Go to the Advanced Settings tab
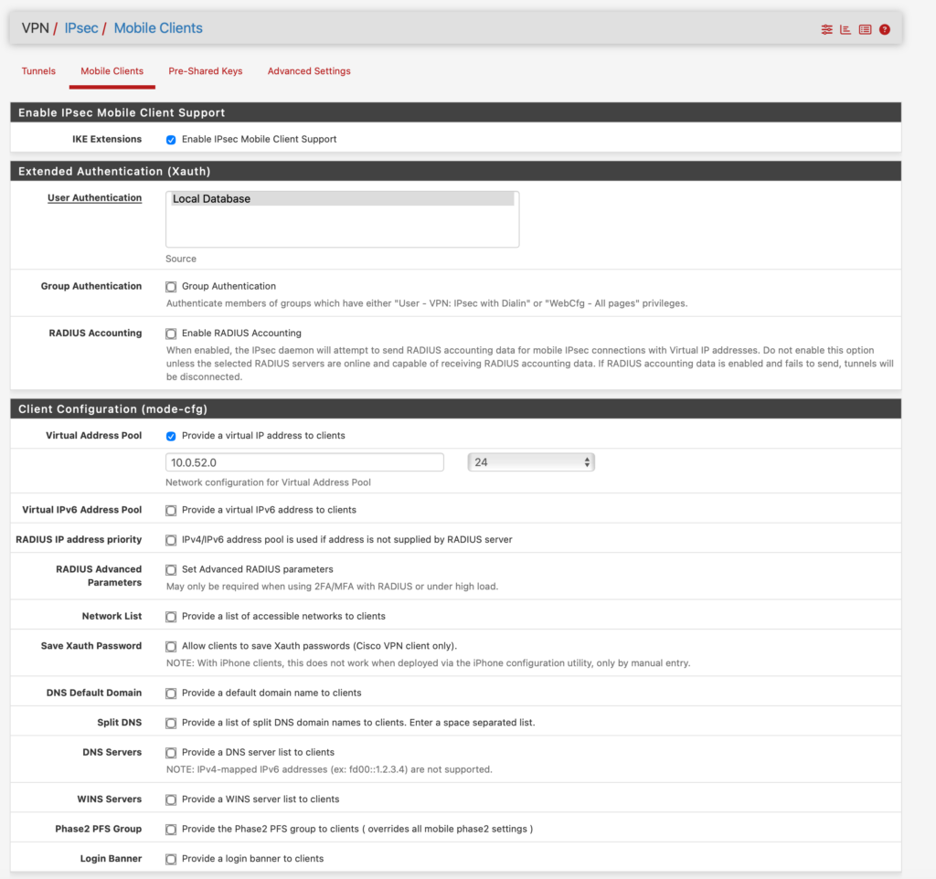 point(308,71)
